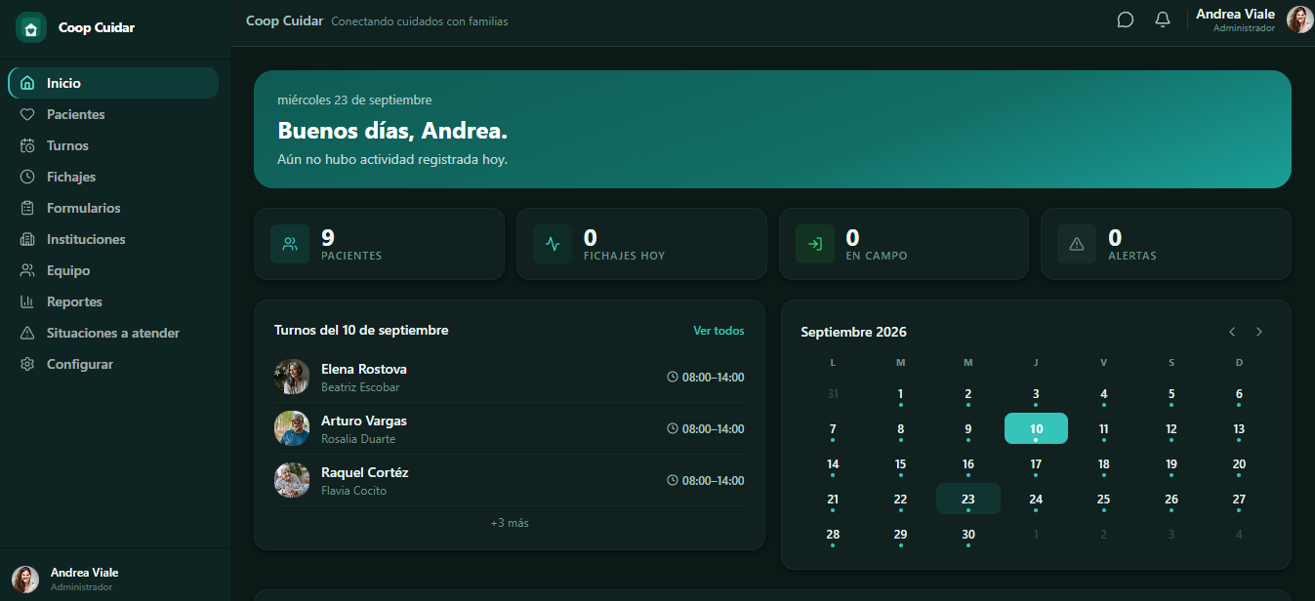Image resolution: width=1315 pixels, height=601 pixels.
Task: Click the Ver todos link
Action: tap(719, 331)
